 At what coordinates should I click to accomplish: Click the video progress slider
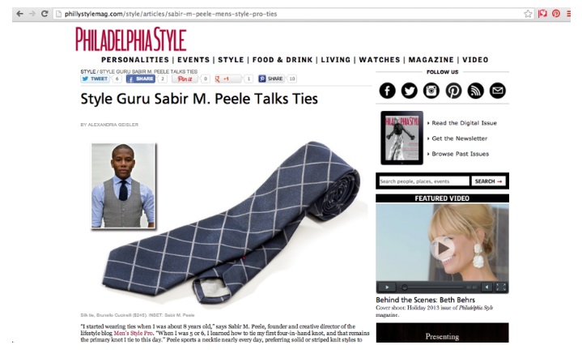pyautogui.click(x=432, y=287)
